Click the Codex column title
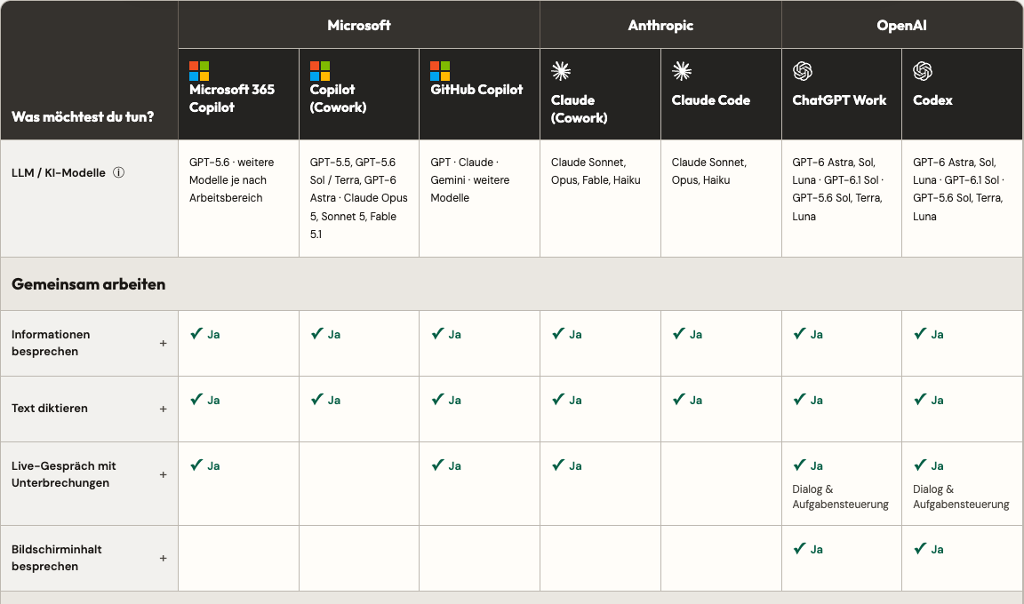1024x604 pixels. pos(932,100)
